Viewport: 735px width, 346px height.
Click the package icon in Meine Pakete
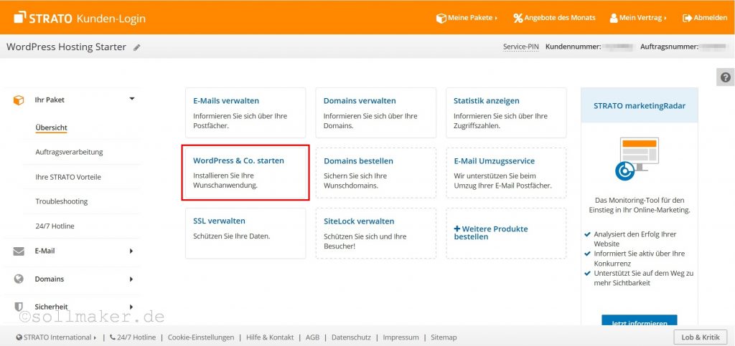441,18
